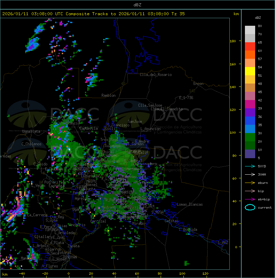Select the light blue 30-35 dBZ swatch
275x278 pixels.
click(x=250, y=129)
